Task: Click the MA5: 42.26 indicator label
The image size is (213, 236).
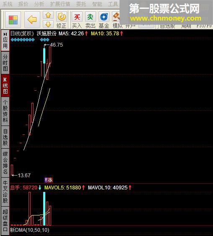Action: pos(71,34)
